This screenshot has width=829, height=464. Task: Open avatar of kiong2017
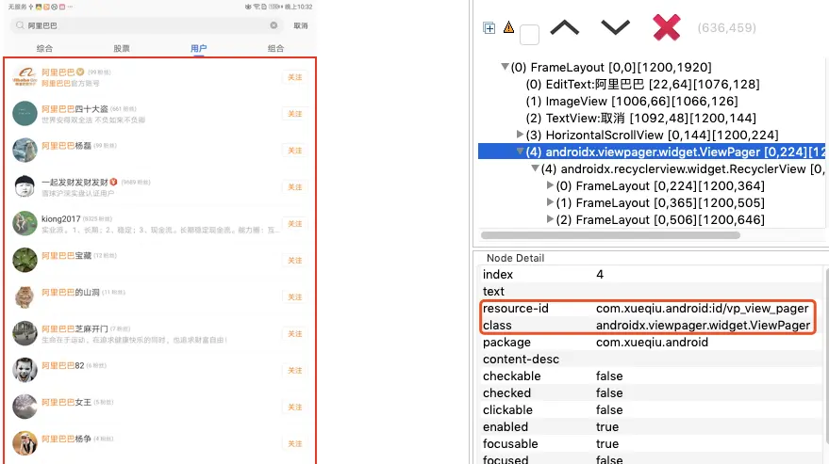click(25, 224)
